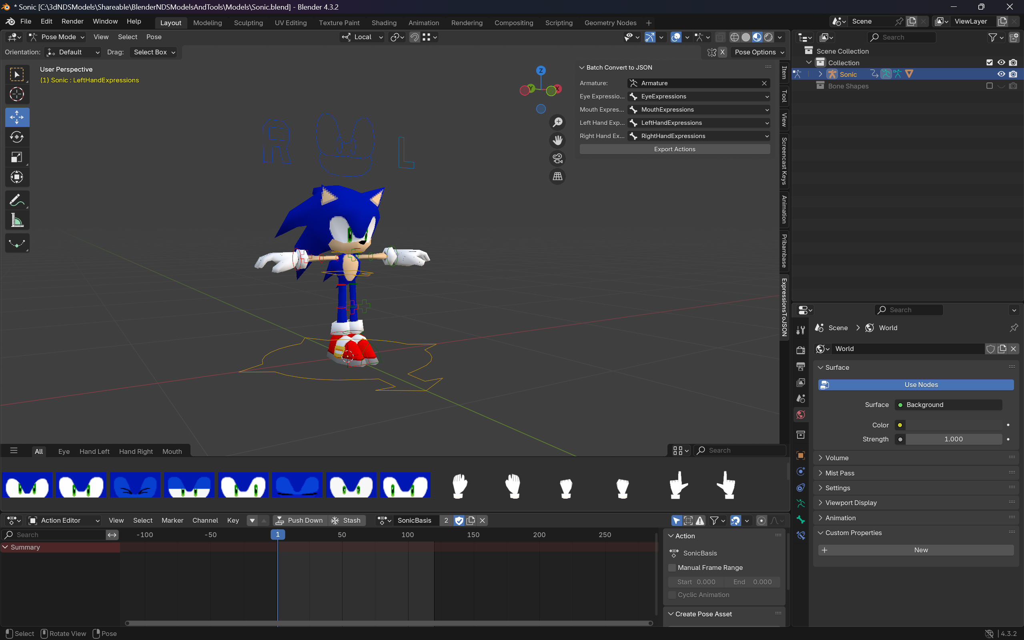Open View Layer properties tab icon
The width and height of the screenshot is (1024, 640).
click(800, 382)
